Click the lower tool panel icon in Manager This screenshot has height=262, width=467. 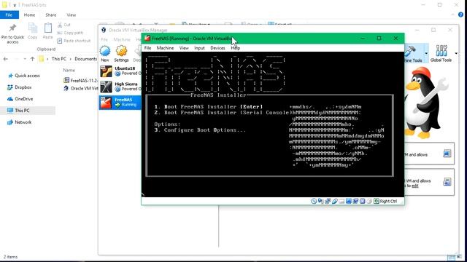coord(447,182)
